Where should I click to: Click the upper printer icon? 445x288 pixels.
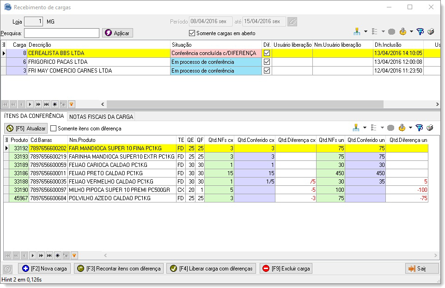pos(431,31)
